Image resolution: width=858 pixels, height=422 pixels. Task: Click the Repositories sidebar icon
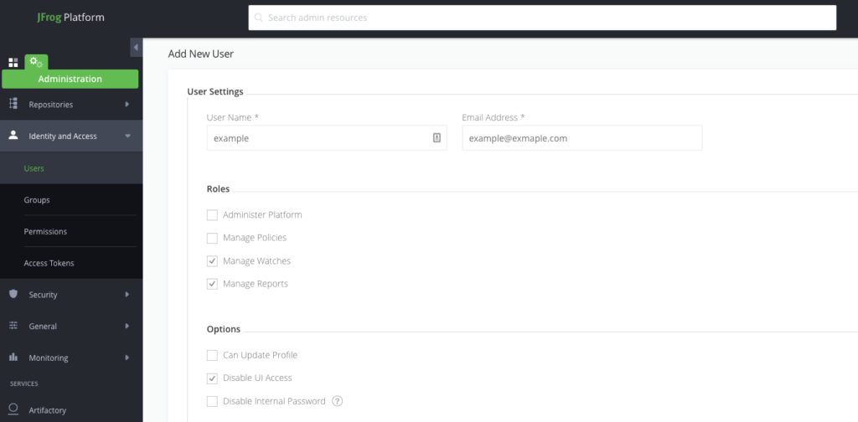13,105
